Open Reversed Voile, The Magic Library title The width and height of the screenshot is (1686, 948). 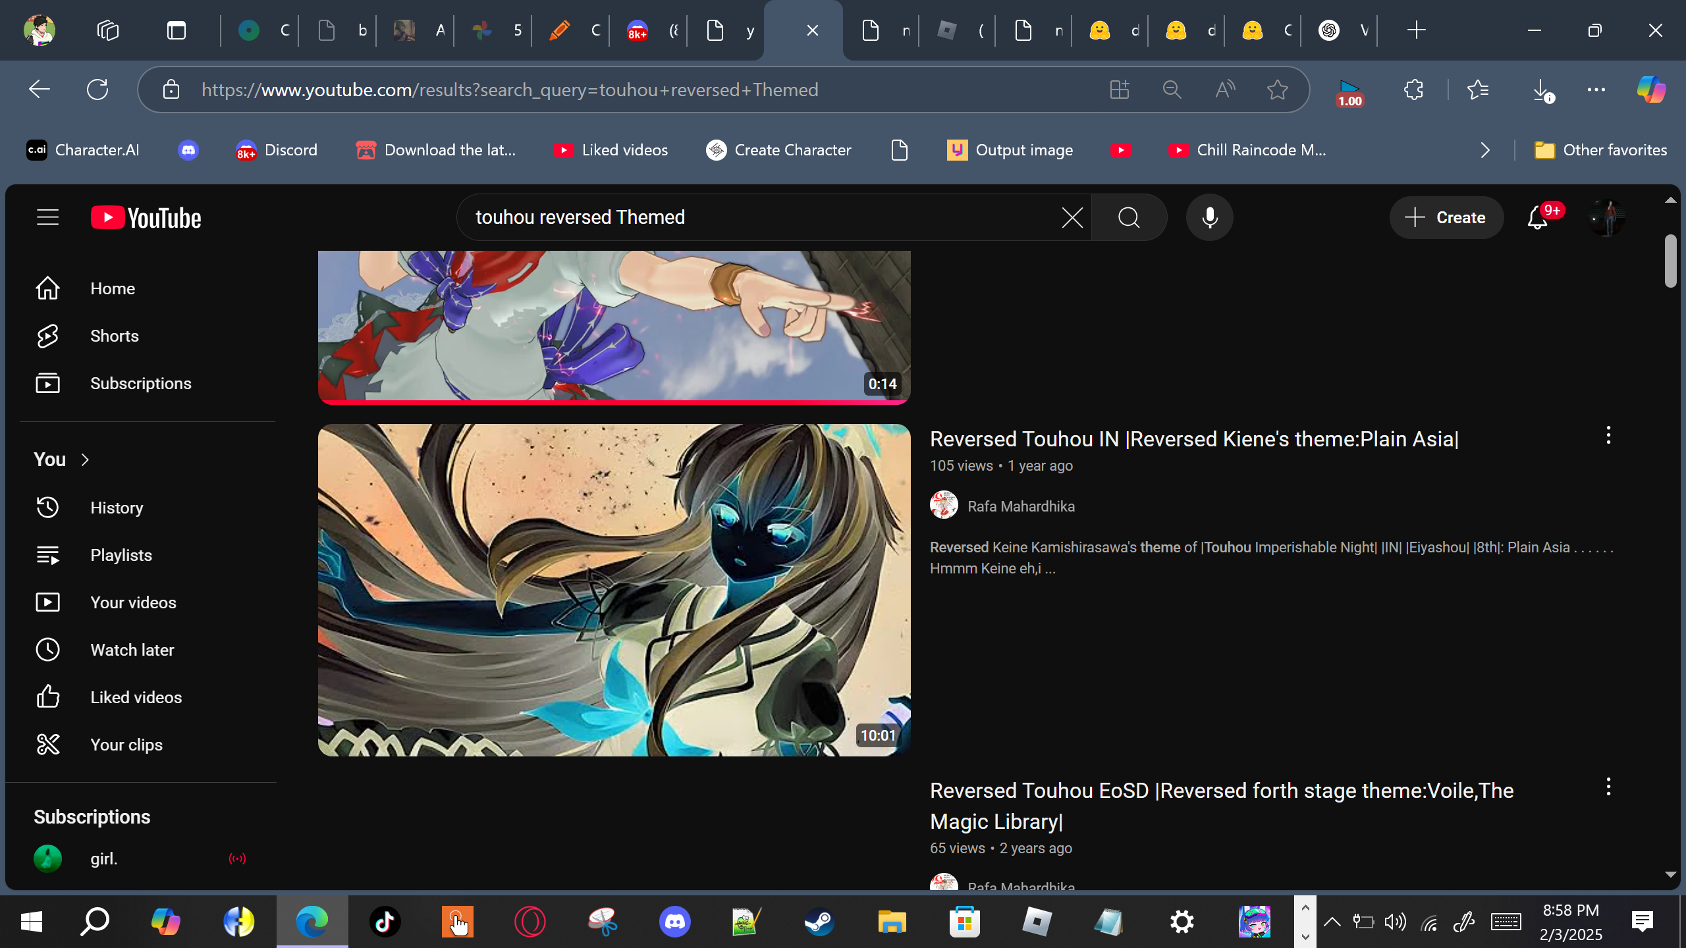1222,806
